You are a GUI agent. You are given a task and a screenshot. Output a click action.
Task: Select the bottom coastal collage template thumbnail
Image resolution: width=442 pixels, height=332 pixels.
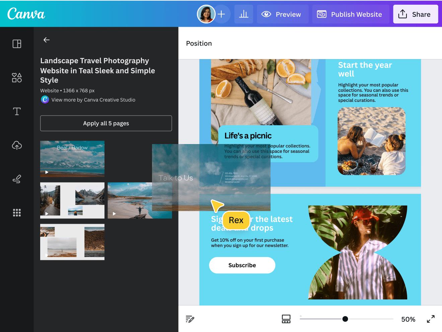click(72, 242)
